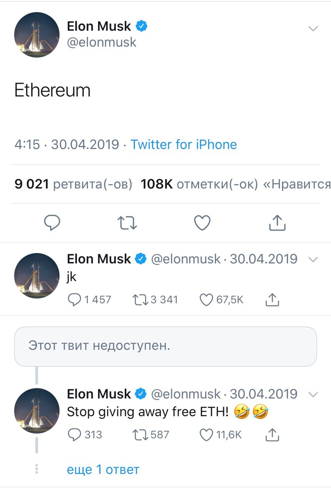View the 9 021 retweets list
Image resolution: width=331 pixels, height=492 pixels.
(x=73, y=184)
